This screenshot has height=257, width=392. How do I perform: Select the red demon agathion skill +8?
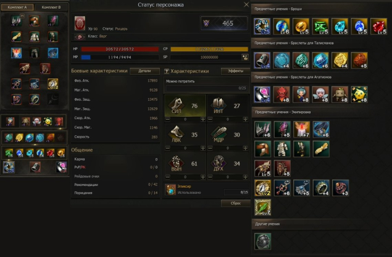[x=281, y=95]
